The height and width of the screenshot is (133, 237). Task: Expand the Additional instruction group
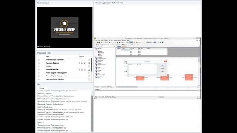point(96,76)
